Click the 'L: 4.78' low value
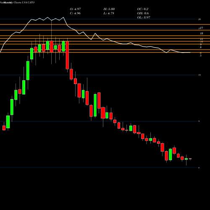This screenshot has width=210, height=210. (109, 13)
